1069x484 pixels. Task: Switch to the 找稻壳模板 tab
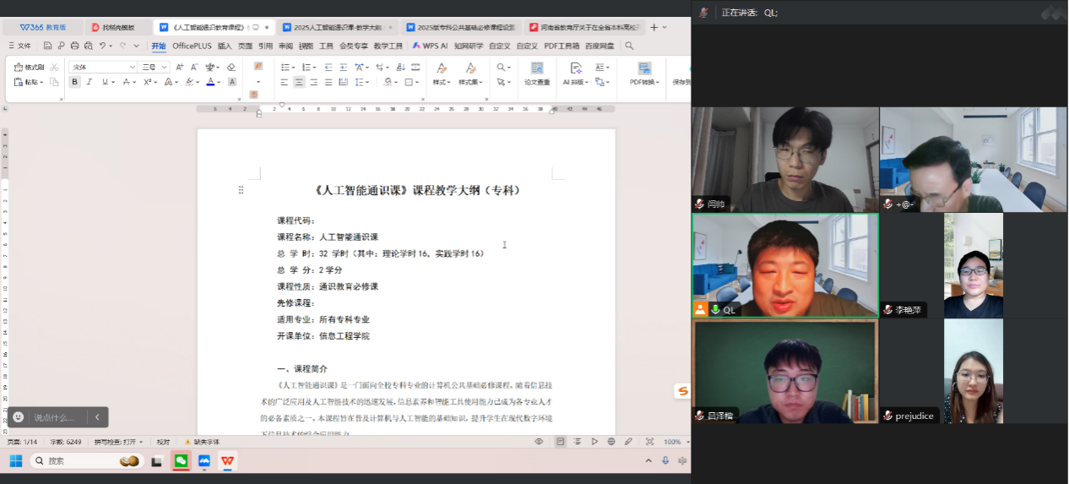113,27
